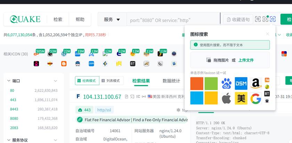292x143 pixels.
Task: Try the yellow 美 Meituan sample favicon
Action: (x=241, y=98)
